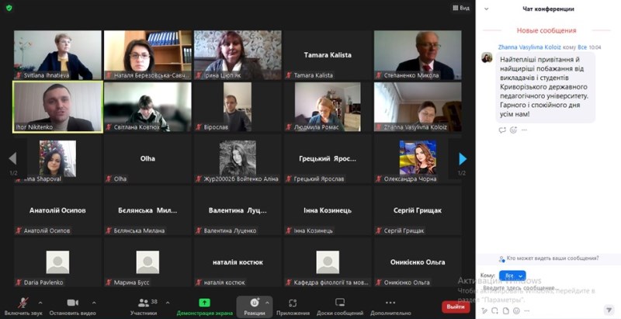Viewport: 621px width, 319px height.
Task: Attach a file using chat file icon
Action: pos(506,310)
